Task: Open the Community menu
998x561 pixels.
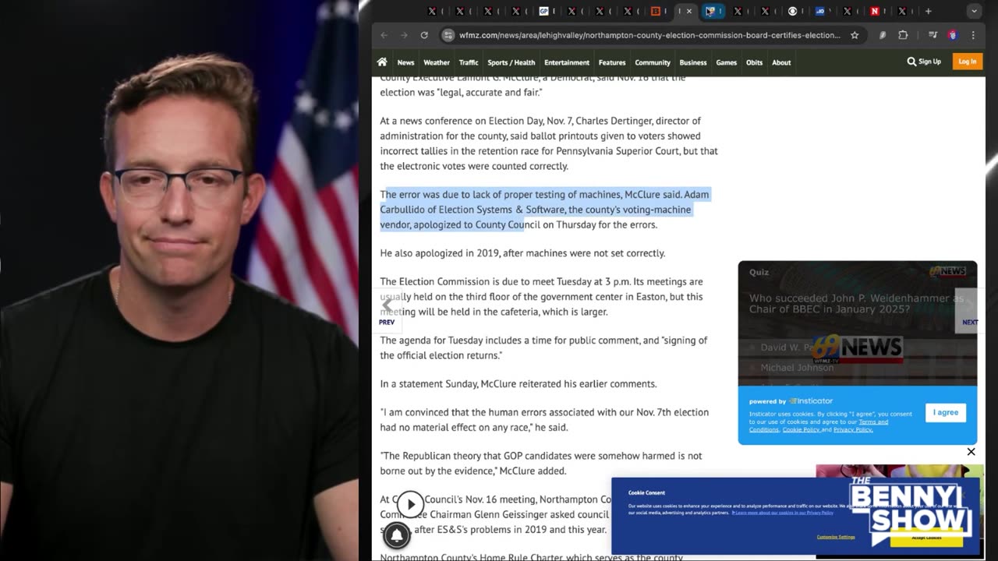Action: click(653, 62)
